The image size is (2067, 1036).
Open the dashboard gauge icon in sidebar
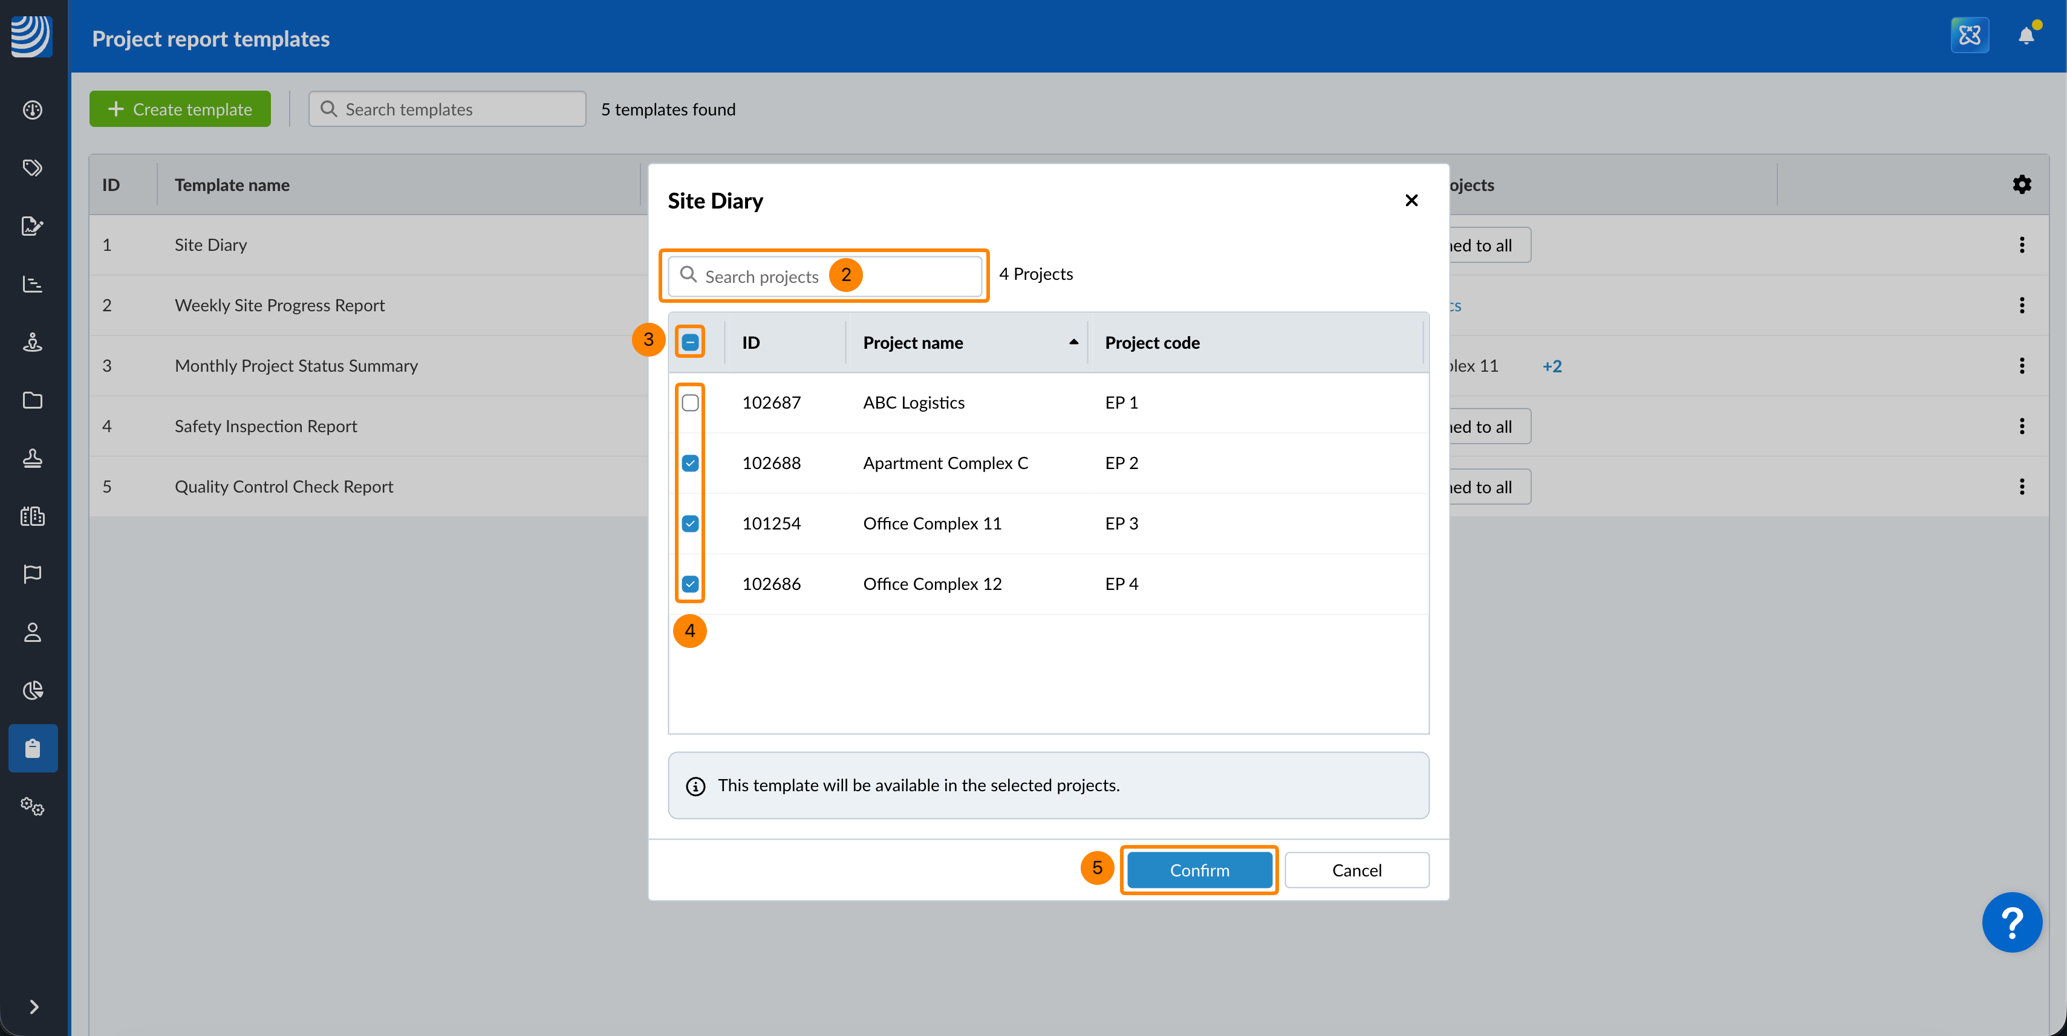(32, 110)
